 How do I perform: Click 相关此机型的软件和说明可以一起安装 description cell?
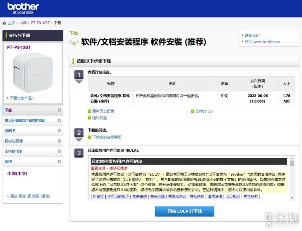173,98
